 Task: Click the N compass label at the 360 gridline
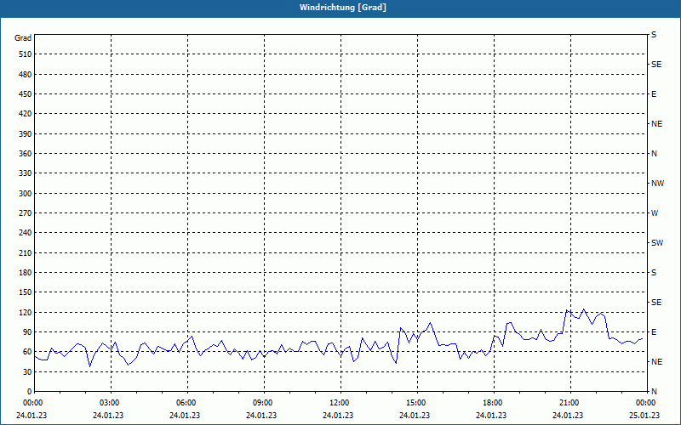pyautogui.click(x=654, y=154)
